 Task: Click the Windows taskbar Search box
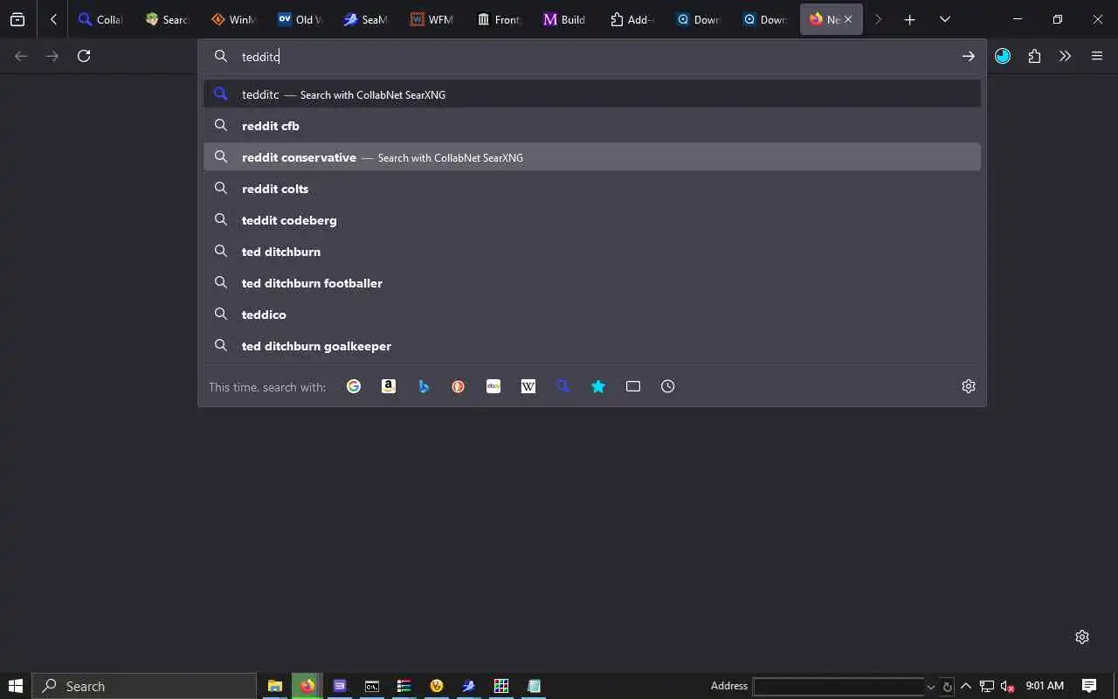pos(144,686)
